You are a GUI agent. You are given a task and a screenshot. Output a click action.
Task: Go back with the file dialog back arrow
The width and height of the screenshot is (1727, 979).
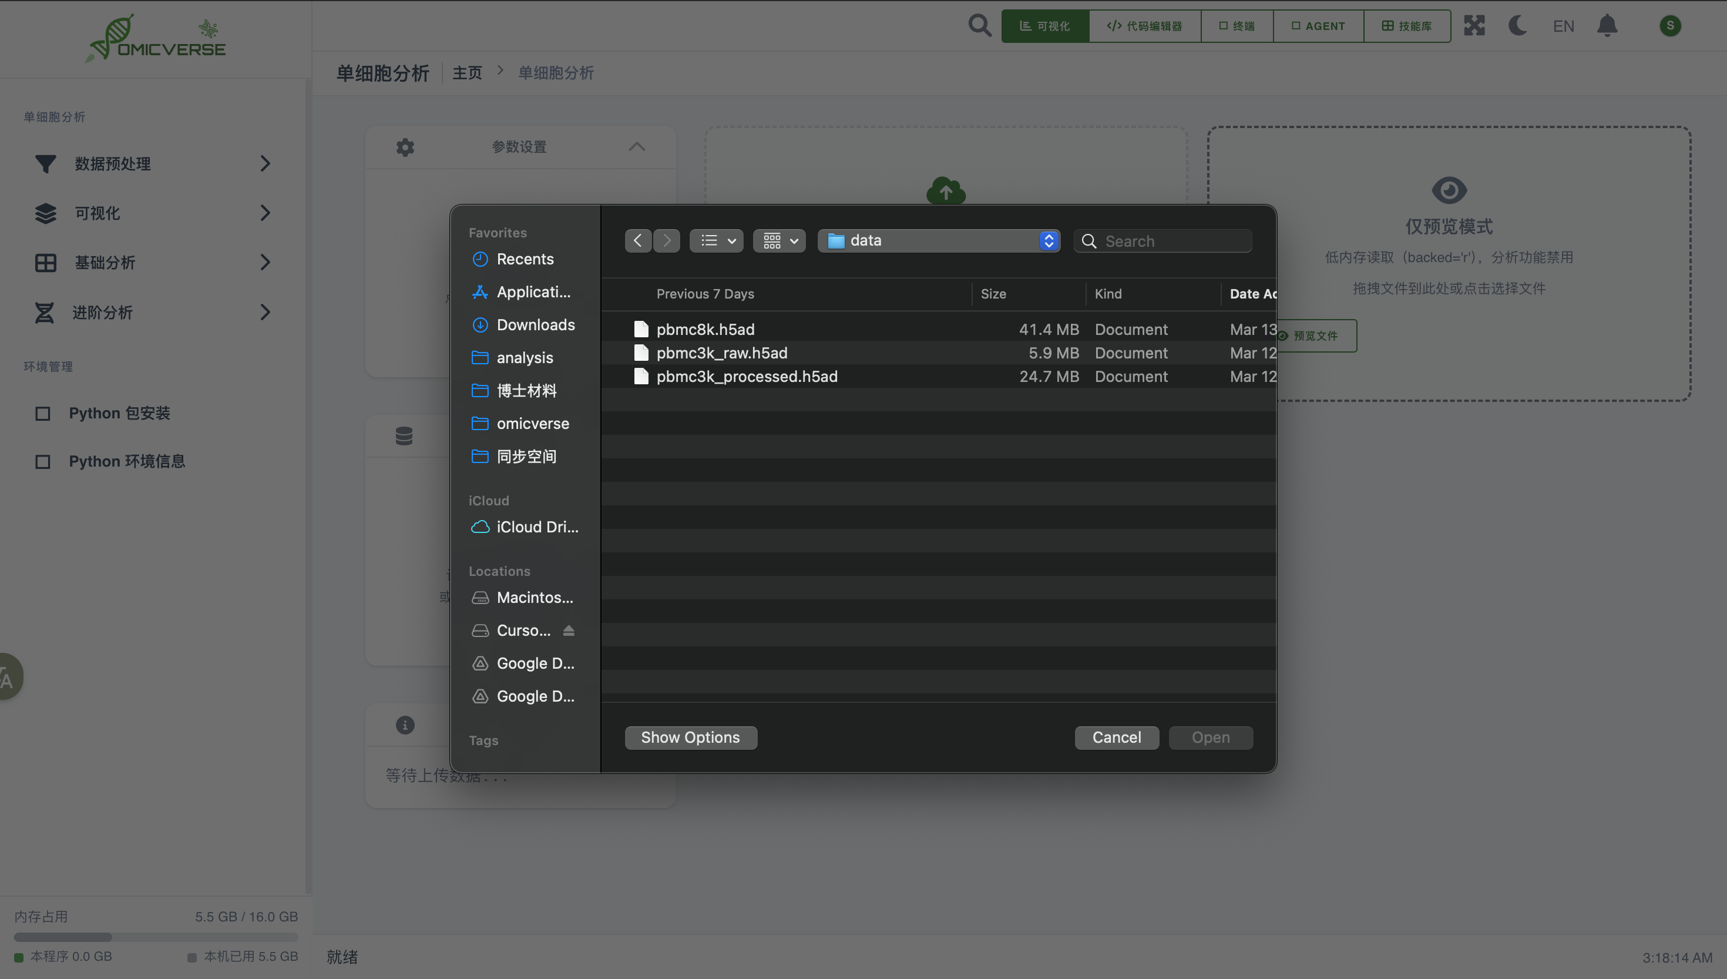pyautogui.click(x=637, y=241)
